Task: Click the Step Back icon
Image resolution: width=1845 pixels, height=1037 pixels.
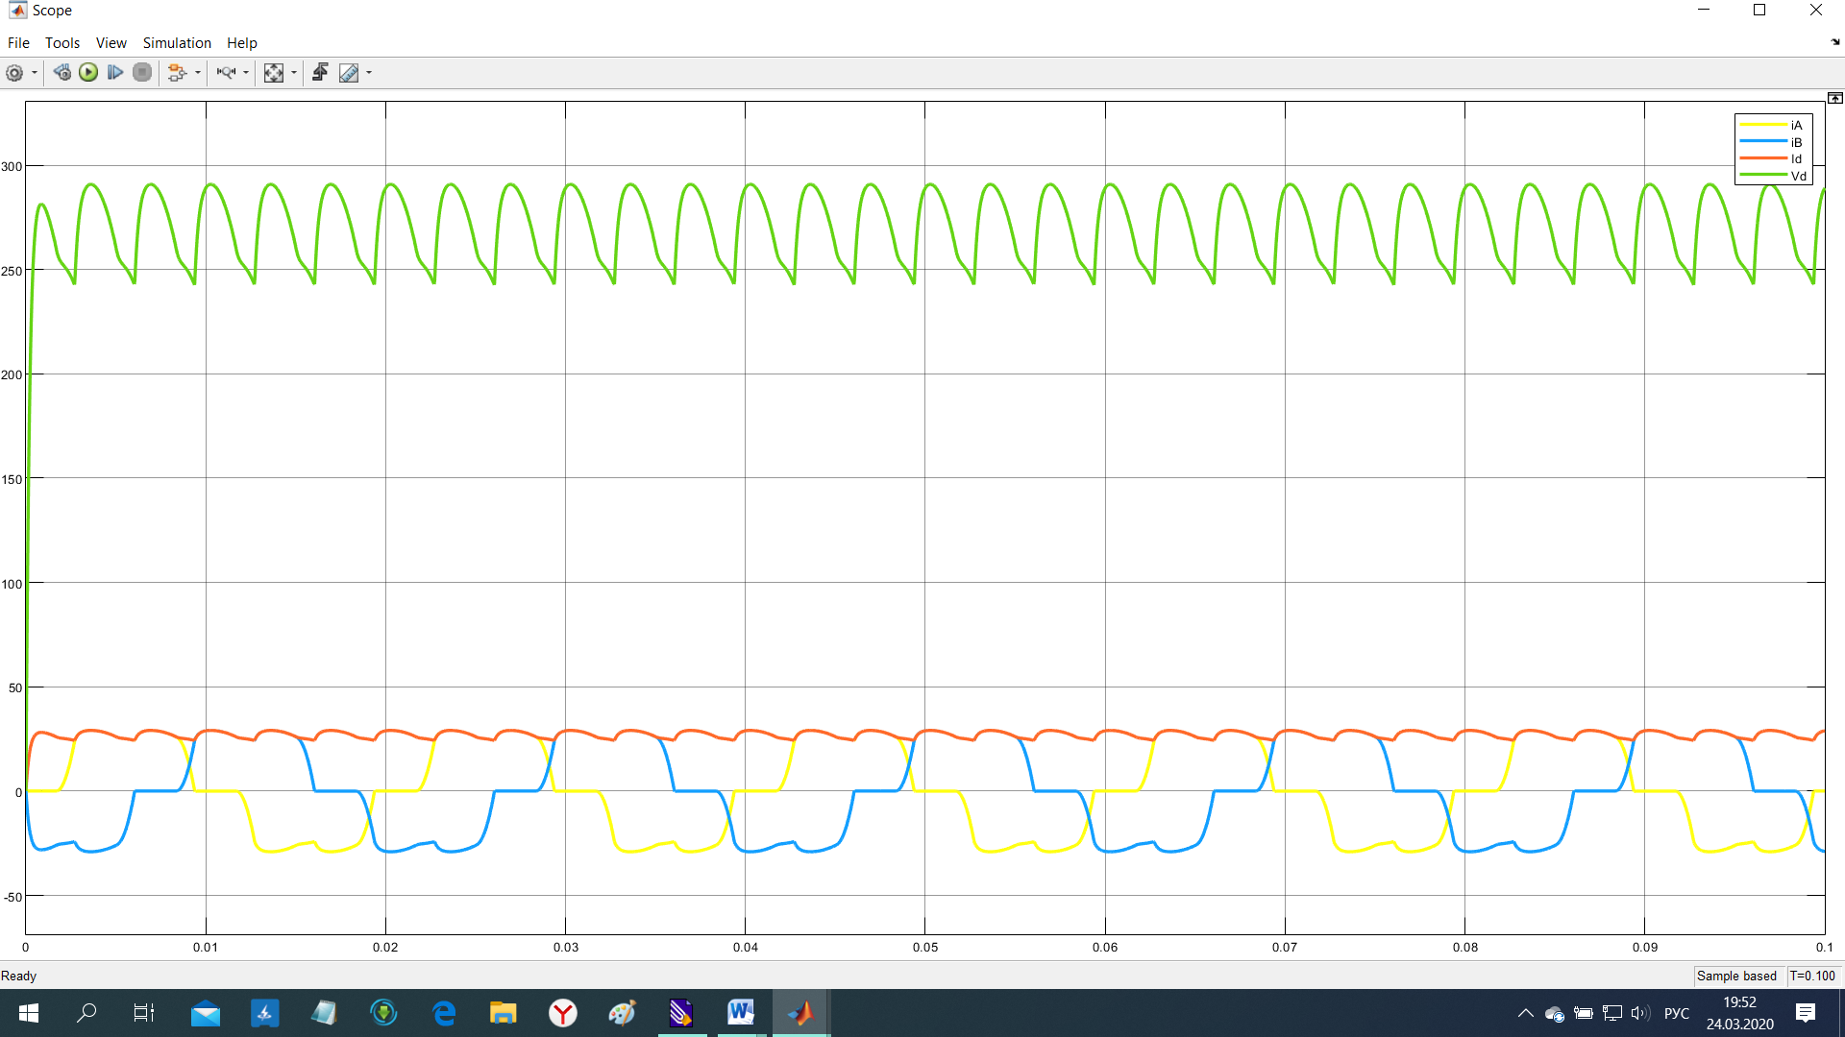Action: [x=62, y=73]
